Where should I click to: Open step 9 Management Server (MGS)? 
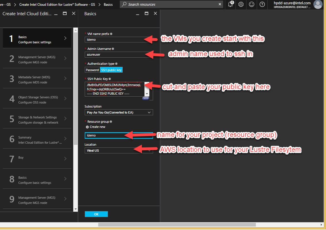pos(37,199)
